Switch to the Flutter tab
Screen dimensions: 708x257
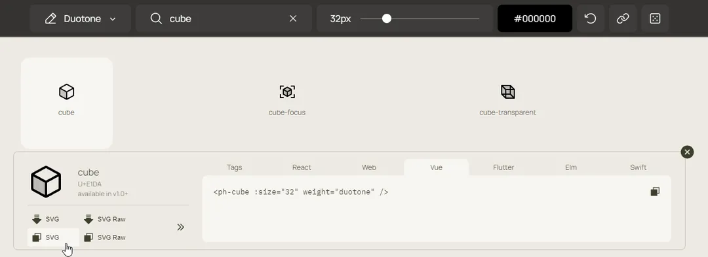click(x=503, y=167)
